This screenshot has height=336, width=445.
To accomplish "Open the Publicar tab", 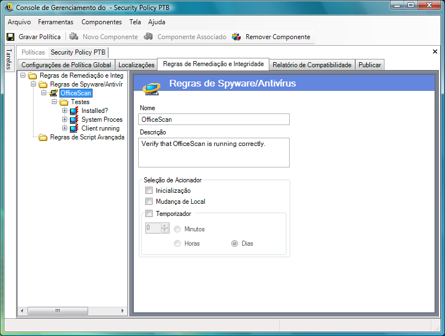I will pyautogui.click(x=370, y=65).
